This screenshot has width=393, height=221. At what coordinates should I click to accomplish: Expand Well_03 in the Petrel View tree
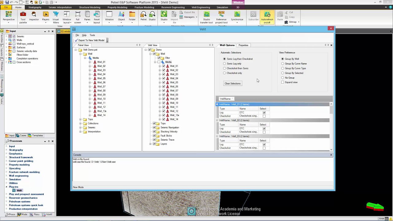[90, 70]
